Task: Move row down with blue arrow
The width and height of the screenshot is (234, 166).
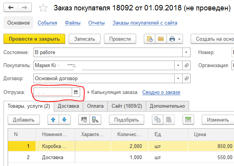Action: click(x=64, y=120)
